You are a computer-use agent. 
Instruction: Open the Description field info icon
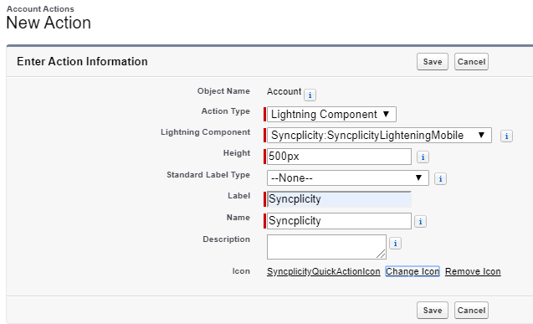pos(395,244)
